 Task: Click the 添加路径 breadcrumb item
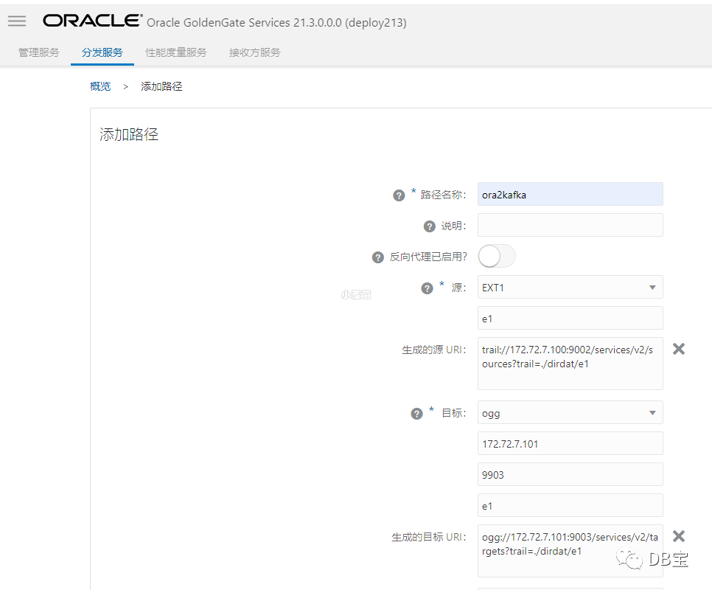pos(161,86)
